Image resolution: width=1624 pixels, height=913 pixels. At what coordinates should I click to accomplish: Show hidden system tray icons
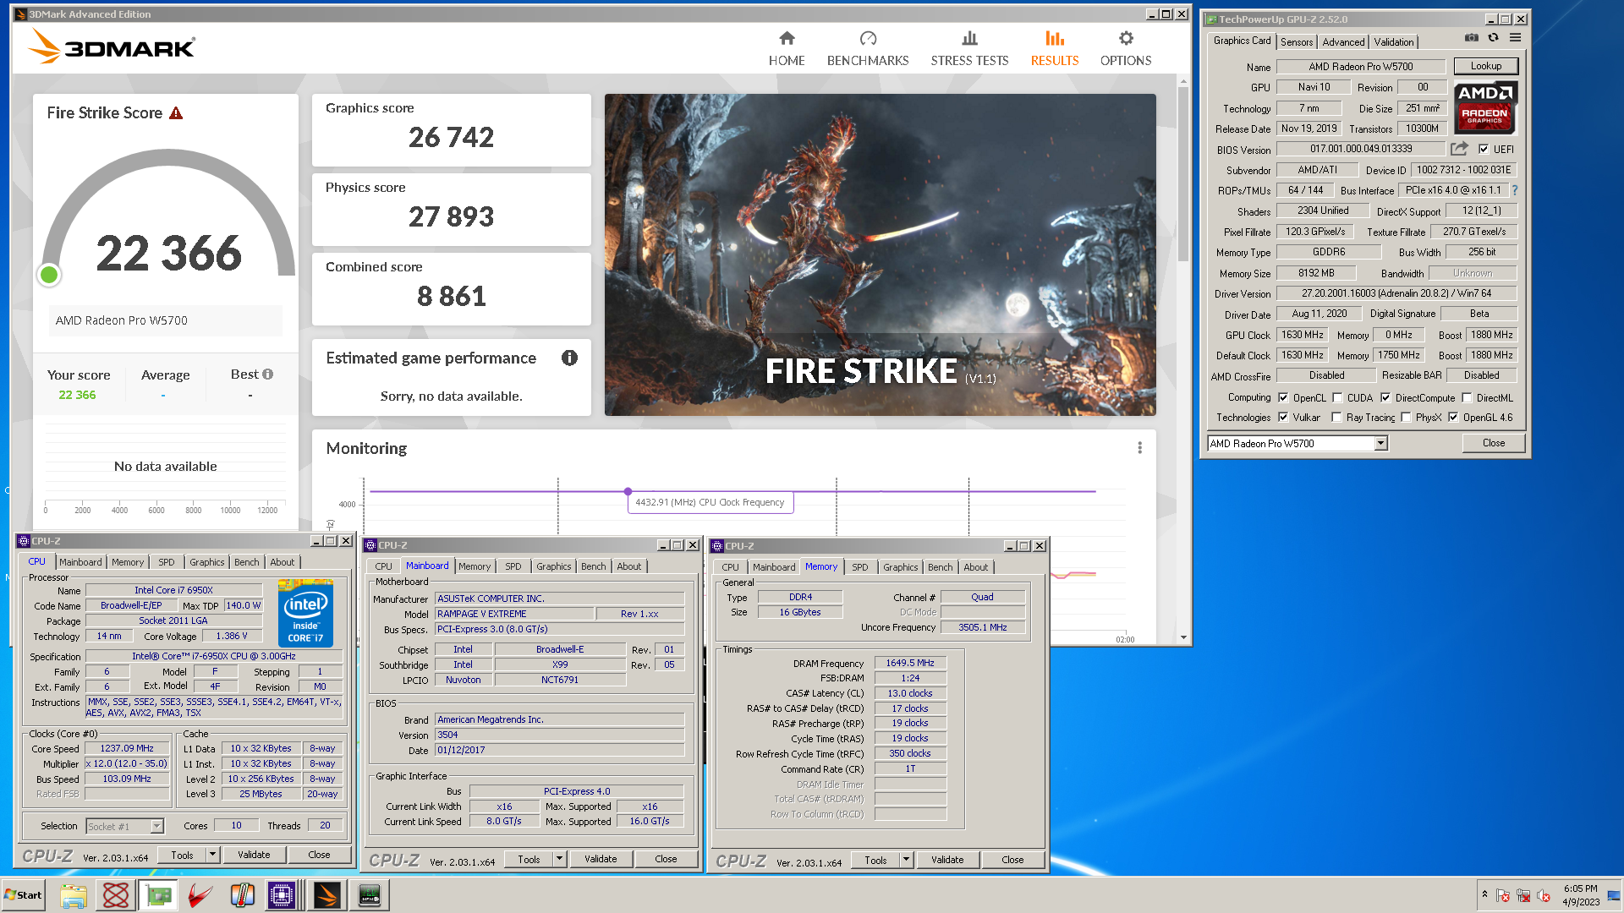point(1484,894)
